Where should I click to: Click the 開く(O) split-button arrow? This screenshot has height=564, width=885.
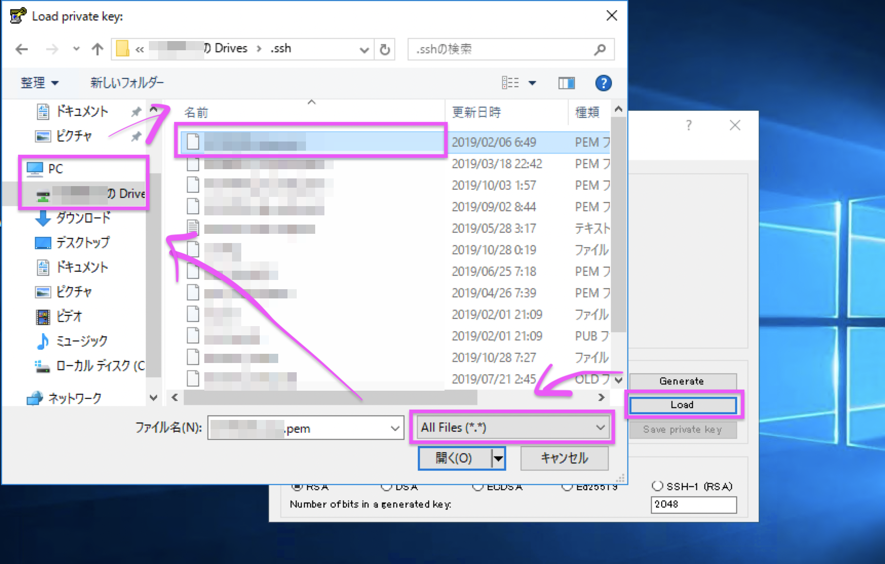pos(497,458)
